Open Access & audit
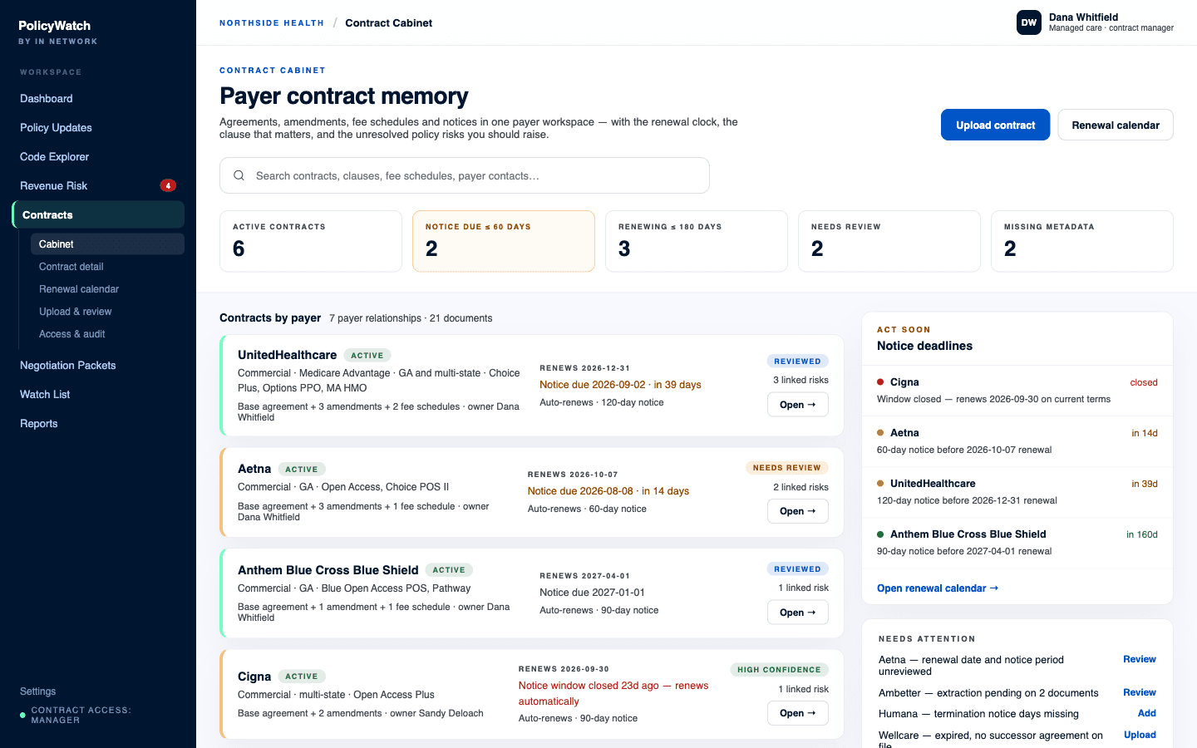 pos(107,333)
